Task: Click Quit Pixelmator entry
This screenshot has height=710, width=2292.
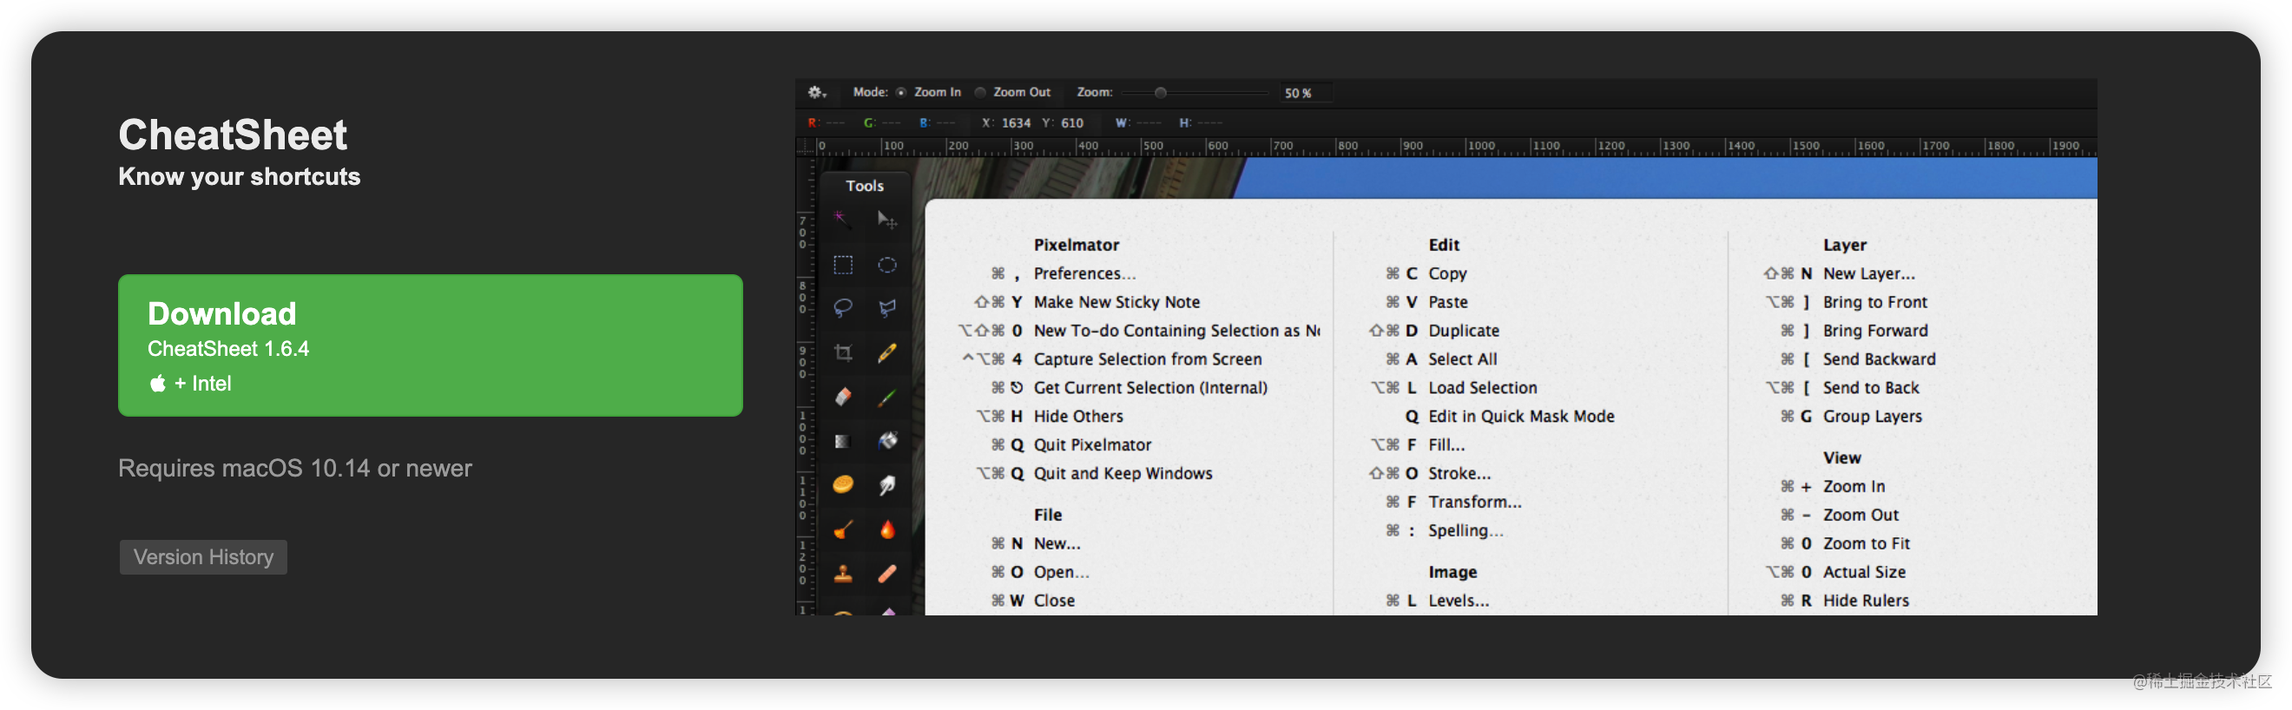Action: 1091,444
